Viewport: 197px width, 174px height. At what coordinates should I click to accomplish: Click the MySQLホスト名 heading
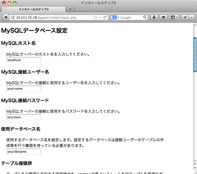click(18, 43)
